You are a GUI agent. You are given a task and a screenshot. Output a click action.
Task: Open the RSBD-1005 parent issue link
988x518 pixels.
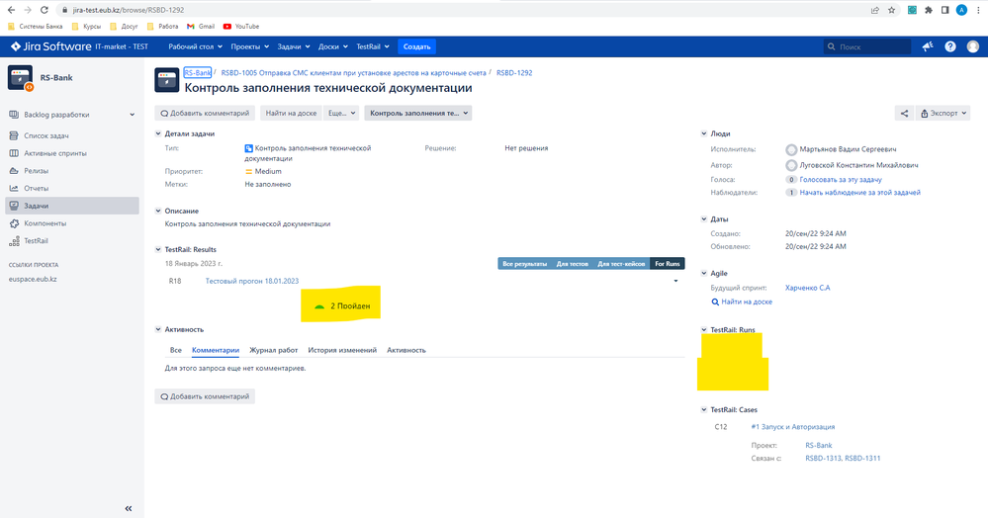pos(353,73)
